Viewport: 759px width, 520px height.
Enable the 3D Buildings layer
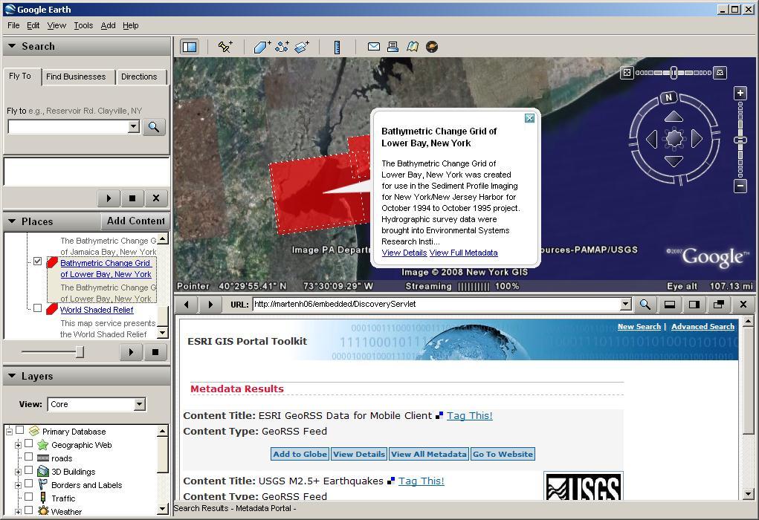[x=28, y=469]
